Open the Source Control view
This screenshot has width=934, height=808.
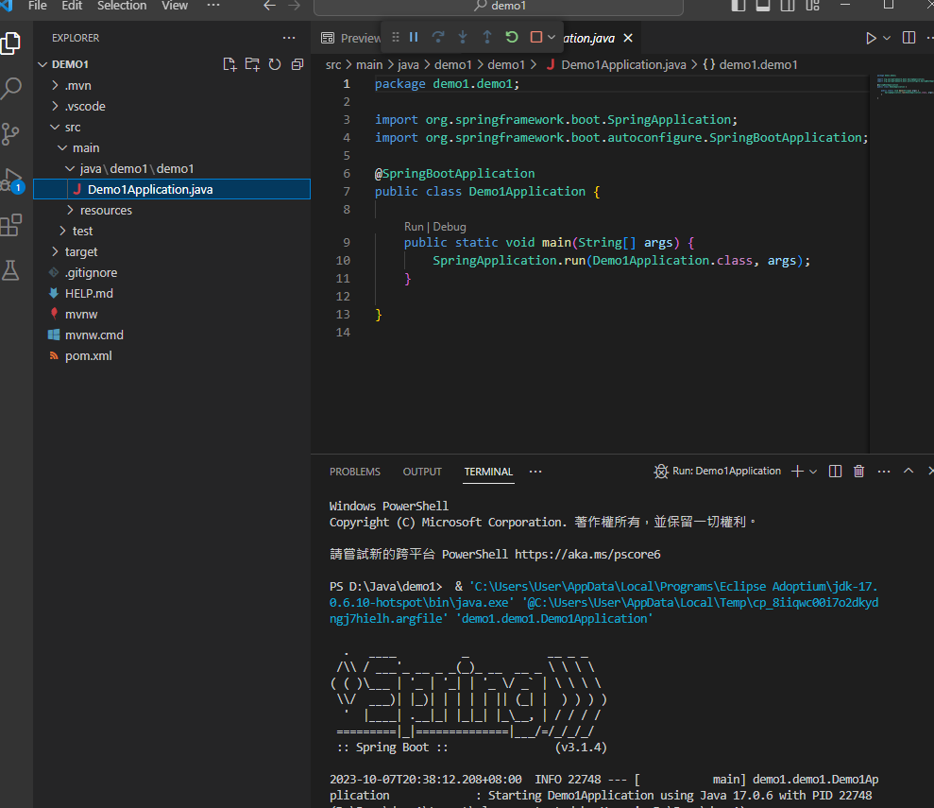pyautogui.click(x=11, y=133)
